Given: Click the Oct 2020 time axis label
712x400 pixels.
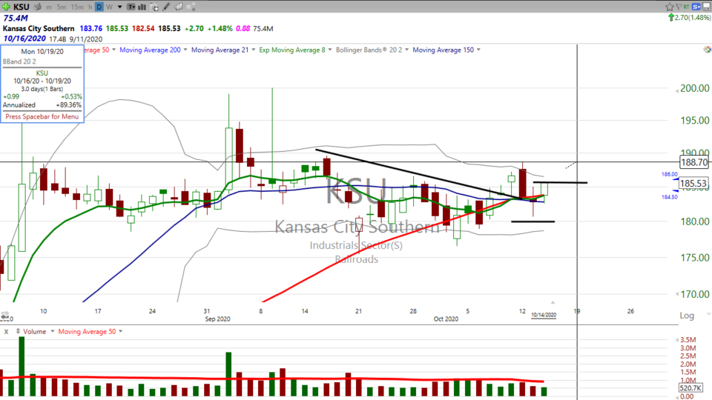Looking at the screenshot, I should [446, 319].
